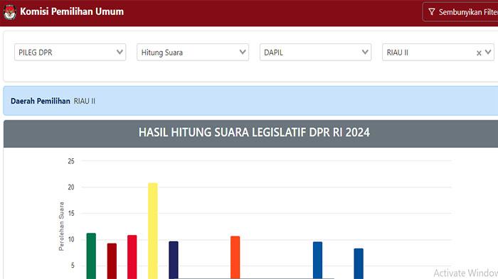The width and height of the screenshot is (498, 279).
Task: Click the 25 value on y-axis
Action: tap(71, 161)
